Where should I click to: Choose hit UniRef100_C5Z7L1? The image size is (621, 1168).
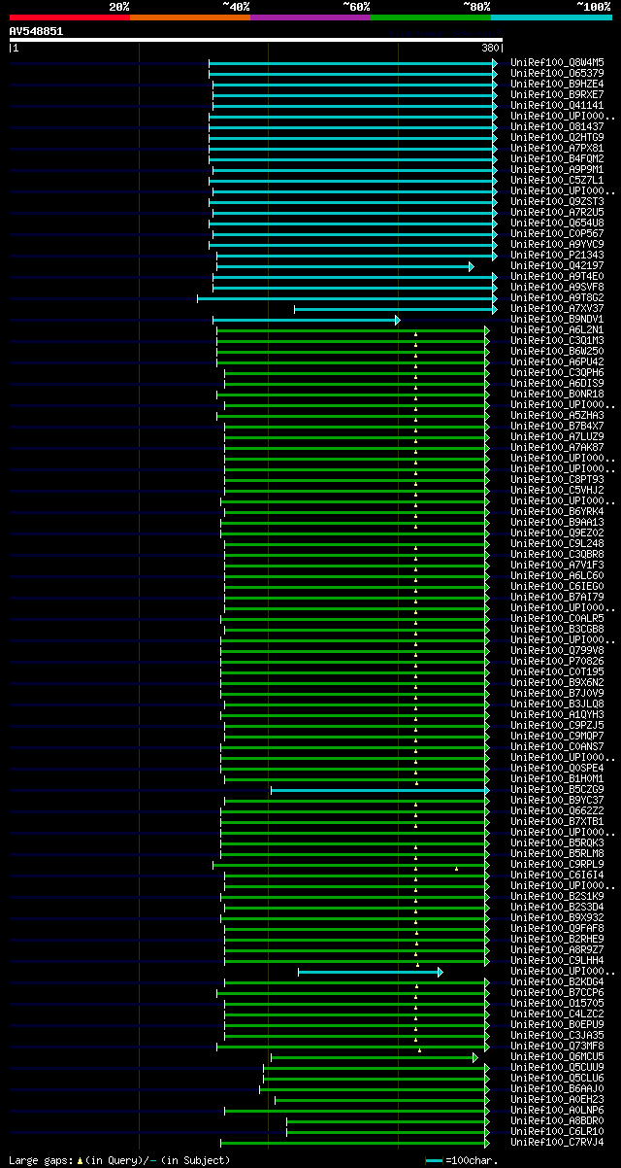(558, 180)
